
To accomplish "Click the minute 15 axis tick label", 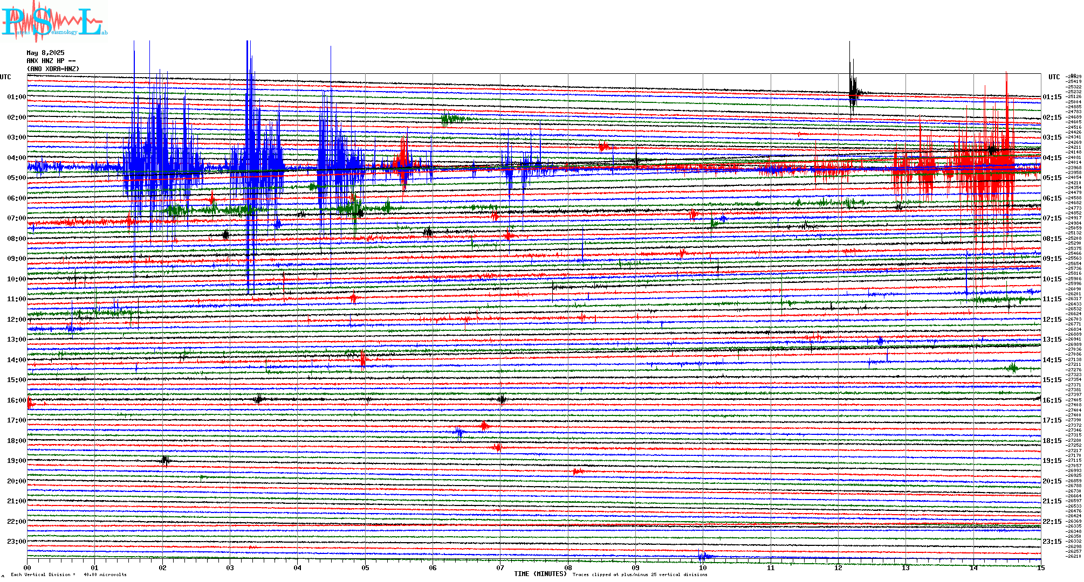I will tap(1041, 568).
